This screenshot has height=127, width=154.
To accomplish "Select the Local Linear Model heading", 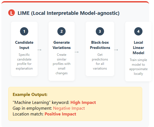I will [138, 48].
